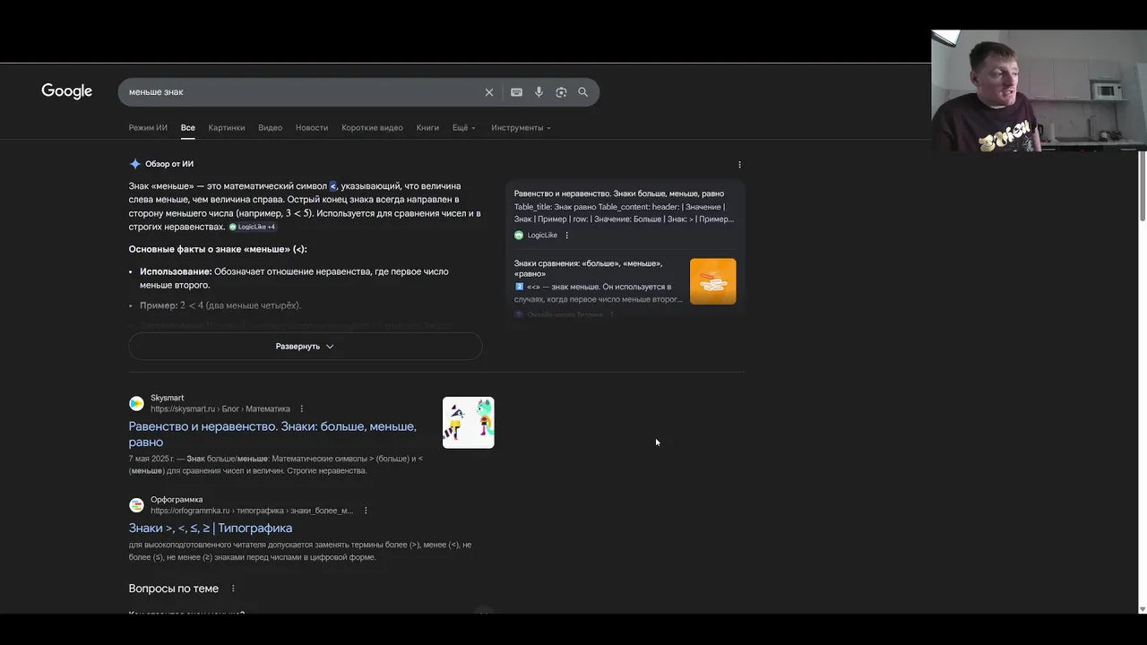Click the Вопросы по теме heading

pyautogui.click(x=173, y=589)
